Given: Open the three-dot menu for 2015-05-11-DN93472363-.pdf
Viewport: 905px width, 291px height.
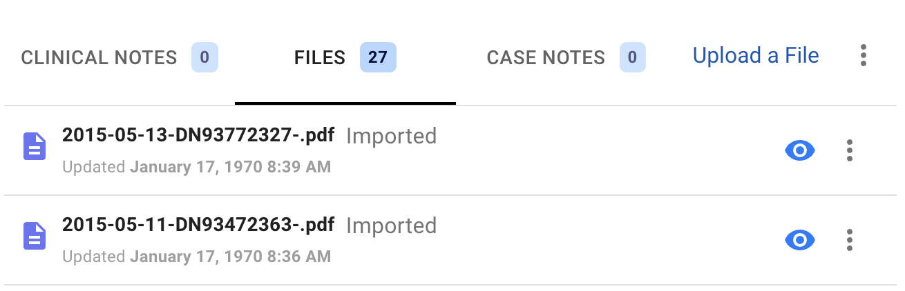Looking at the screenshot, I should (x=850, y=240).
